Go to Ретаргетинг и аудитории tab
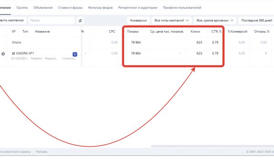 [x=138, y=8]
